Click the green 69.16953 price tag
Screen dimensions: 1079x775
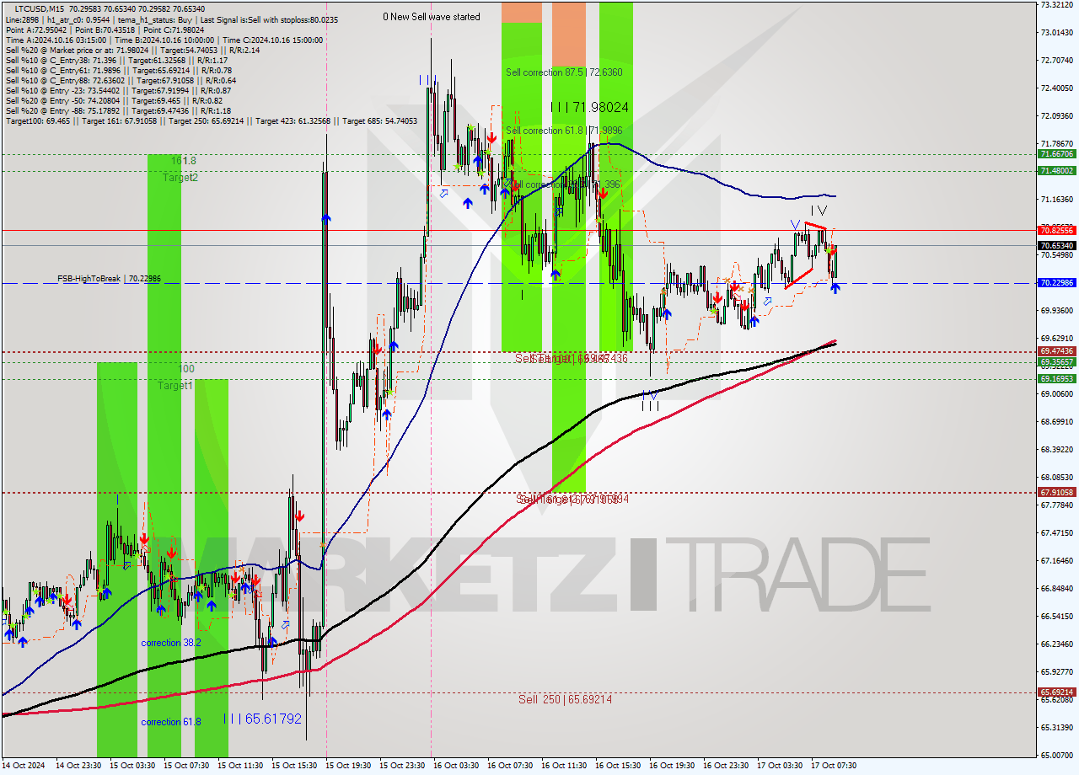[x=1056, y=379]
